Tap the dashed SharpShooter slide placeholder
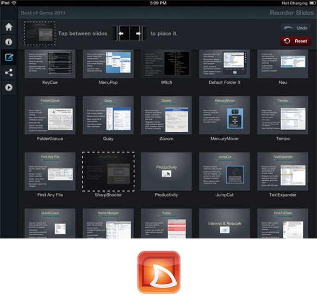 (108, 172)
